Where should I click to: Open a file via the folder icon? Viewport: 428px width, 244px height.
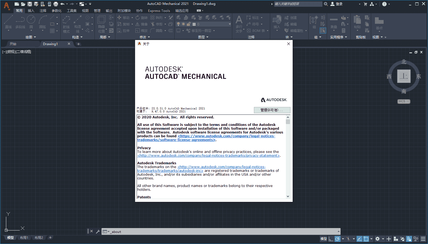pyautogui.click(x=23, y=4)
